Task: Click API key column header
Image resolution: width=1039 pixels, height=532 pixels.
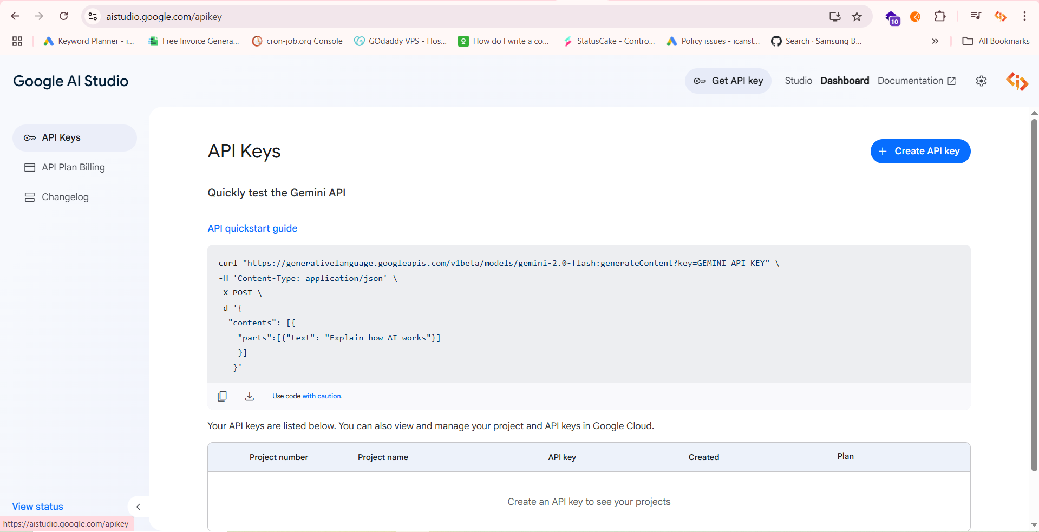Action: coord(562,457)
